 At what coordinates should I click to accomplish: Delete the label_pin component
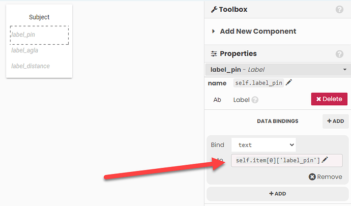[329, 99]
